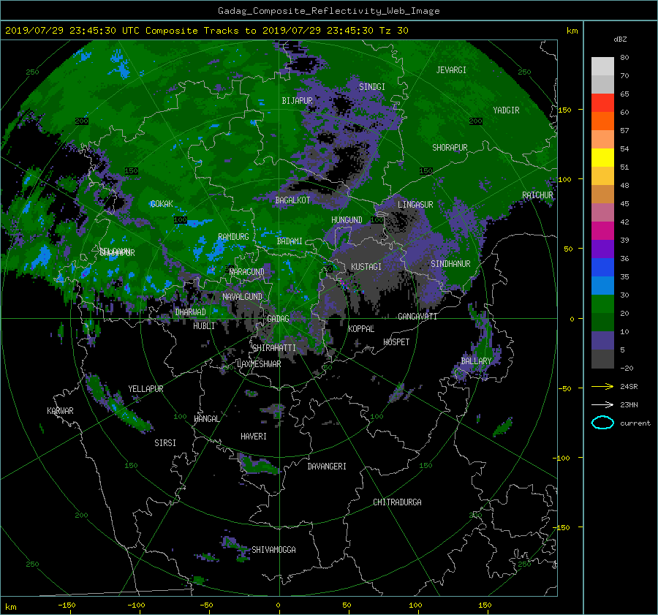658x615 pixels.
Task: Click the RAMDURG city label
Action: tap(233, 237)
